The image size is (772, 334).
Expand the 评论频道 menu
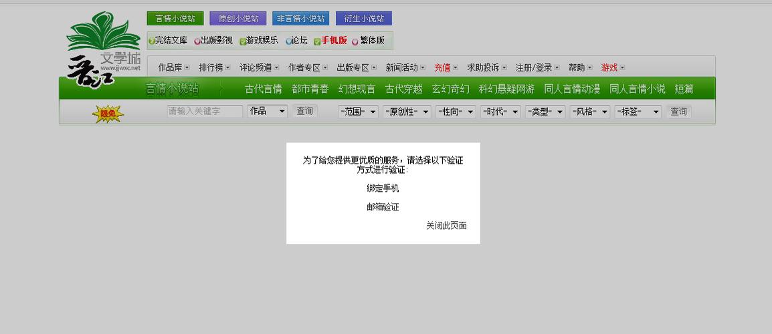260,68
